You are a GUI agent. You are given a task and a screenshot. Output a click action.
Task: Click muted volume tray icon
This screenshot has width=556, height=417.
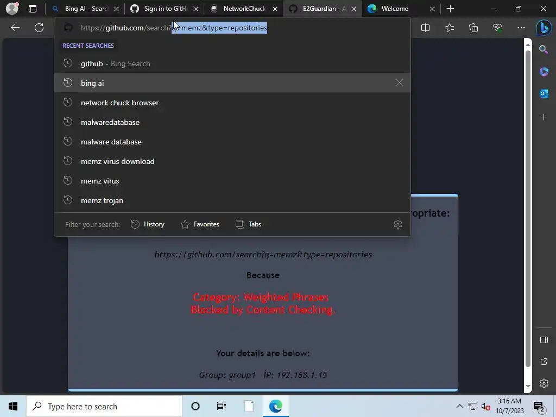[x=485, y=407]
